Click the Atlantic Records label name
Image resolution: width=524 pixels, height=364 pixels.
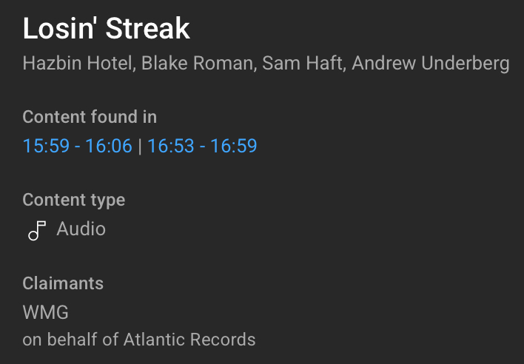[x=189, y=340]
